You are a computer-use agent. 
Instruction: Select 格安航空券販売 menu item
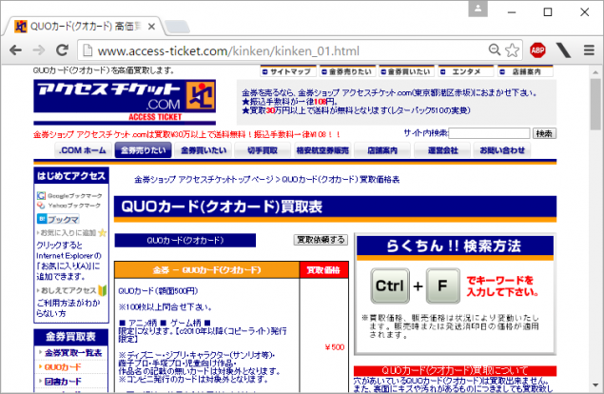[x=322, y=150]
